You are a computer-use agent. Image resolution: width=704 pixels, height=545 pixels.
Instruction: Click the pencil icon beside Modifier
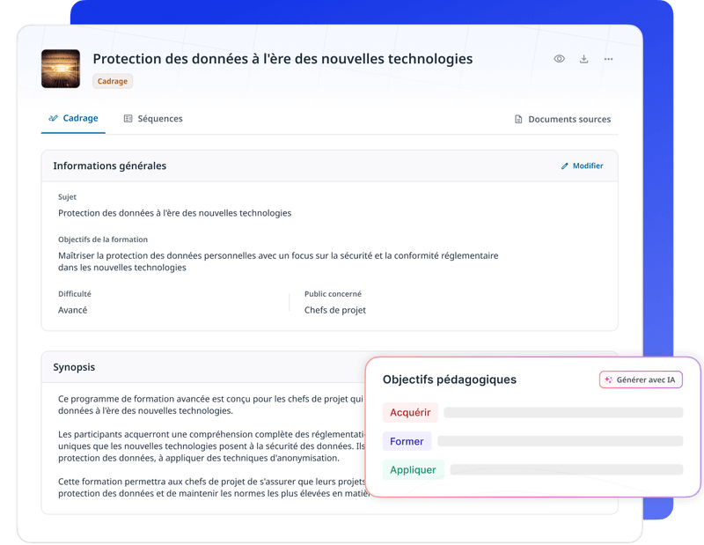coord(564,166)
